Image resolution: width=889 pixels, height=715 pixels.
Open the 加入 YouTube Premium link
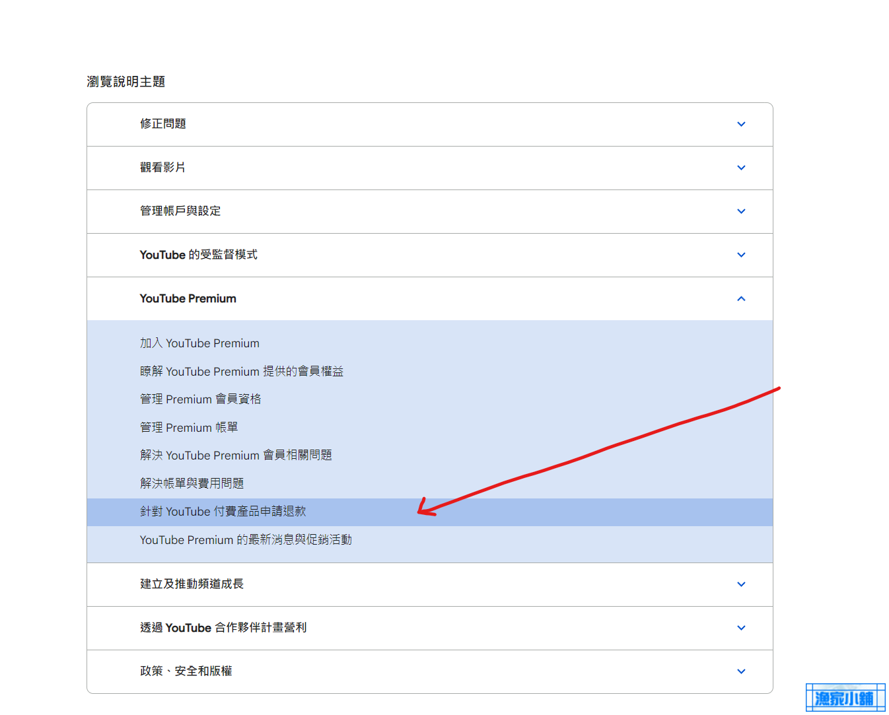coord(199,343)
